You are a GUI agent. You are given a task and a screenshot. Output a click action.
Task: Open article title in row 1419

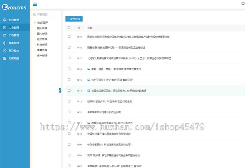pyautogui.click(x=128, y=37)
